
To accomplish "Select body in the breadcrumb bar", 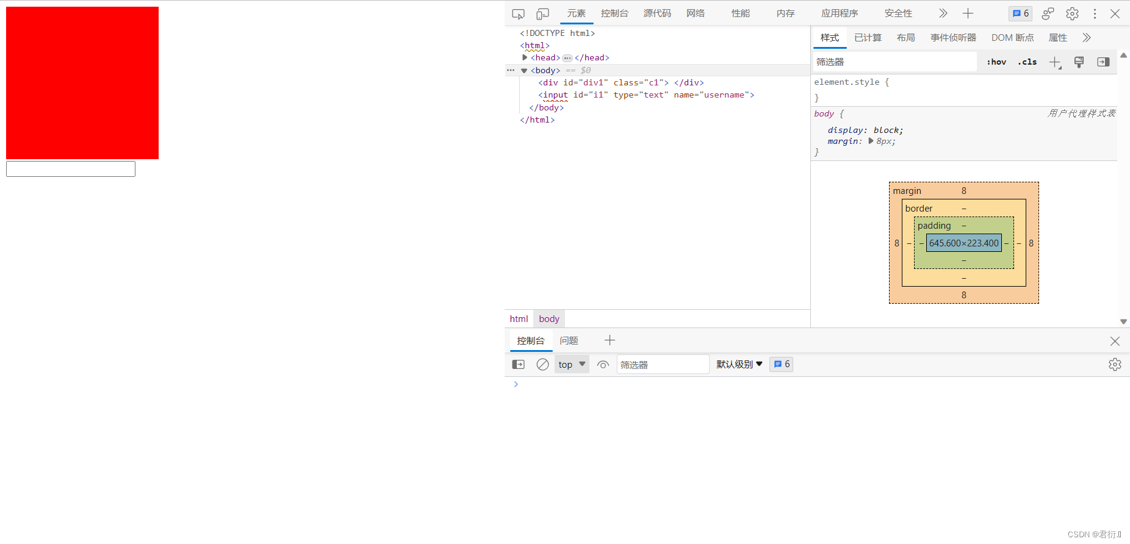I will pos(549,319).
